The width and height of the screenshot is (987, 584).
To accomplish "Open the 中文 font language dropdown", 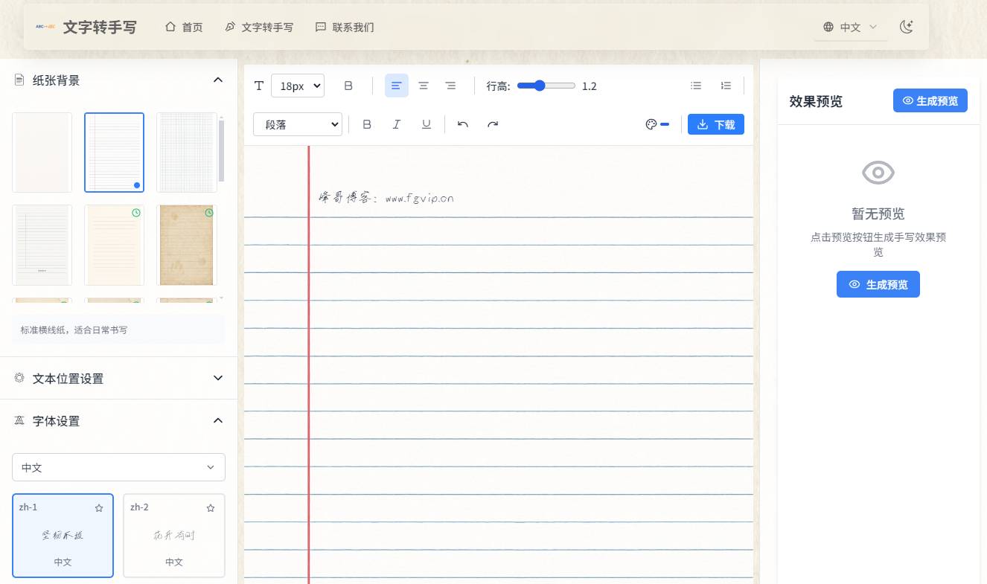I will pos(118,467).
